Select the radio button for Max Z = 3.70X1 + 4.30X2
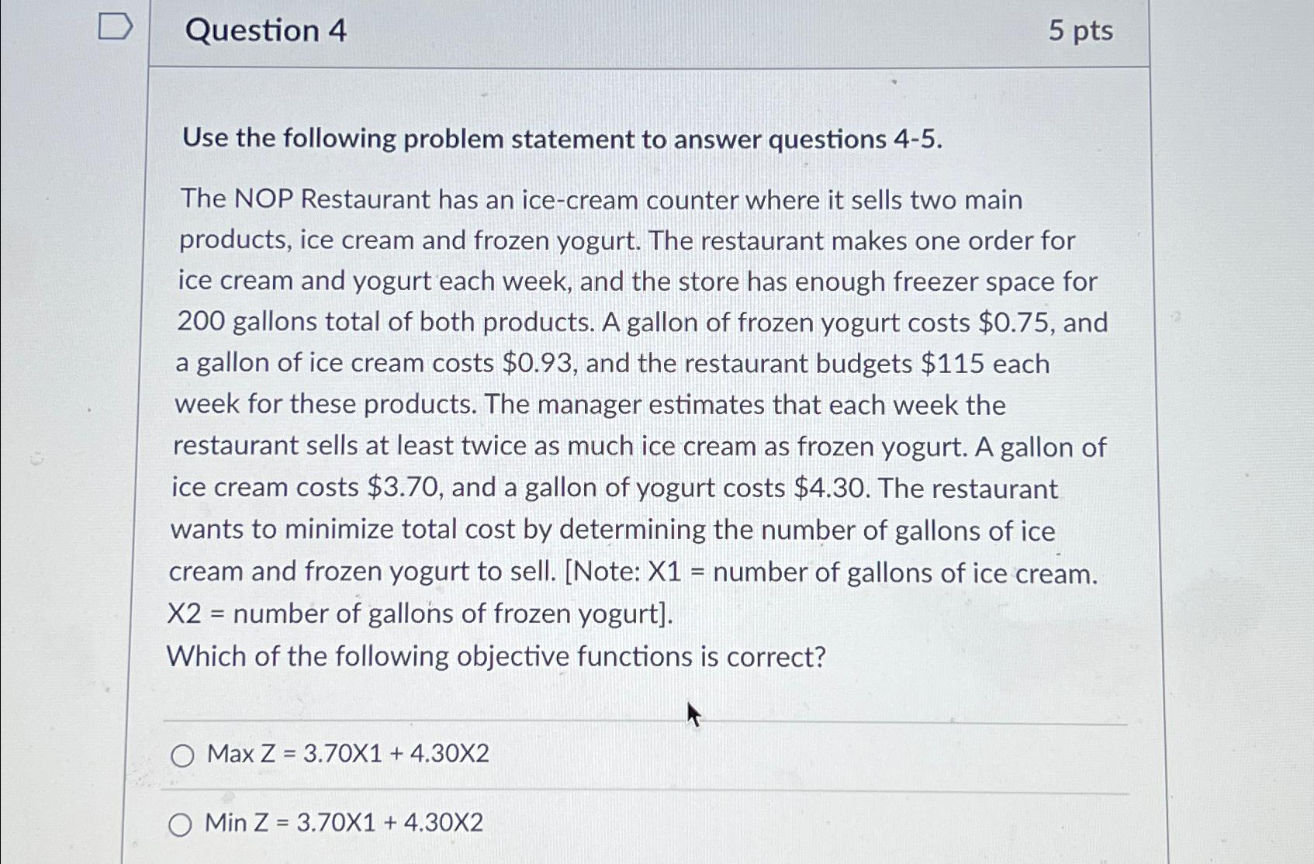This screenshot has height=864, width=1314. [x=183, y=756]
